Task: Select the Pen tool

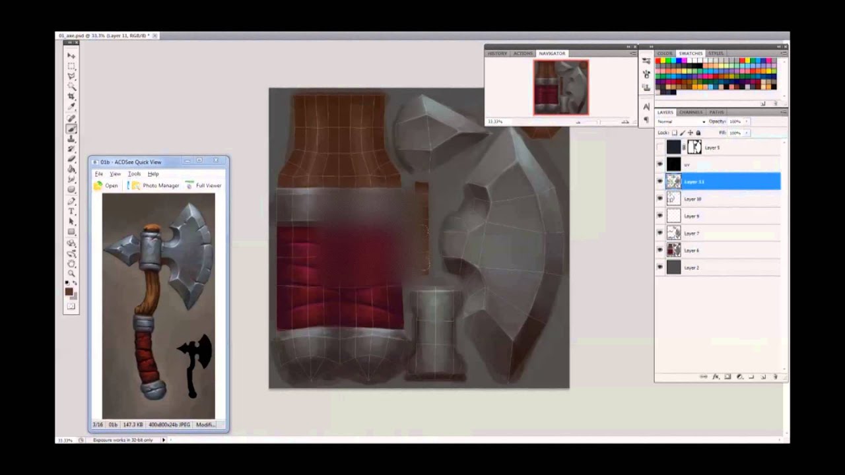Action: (x=71, y=201)
